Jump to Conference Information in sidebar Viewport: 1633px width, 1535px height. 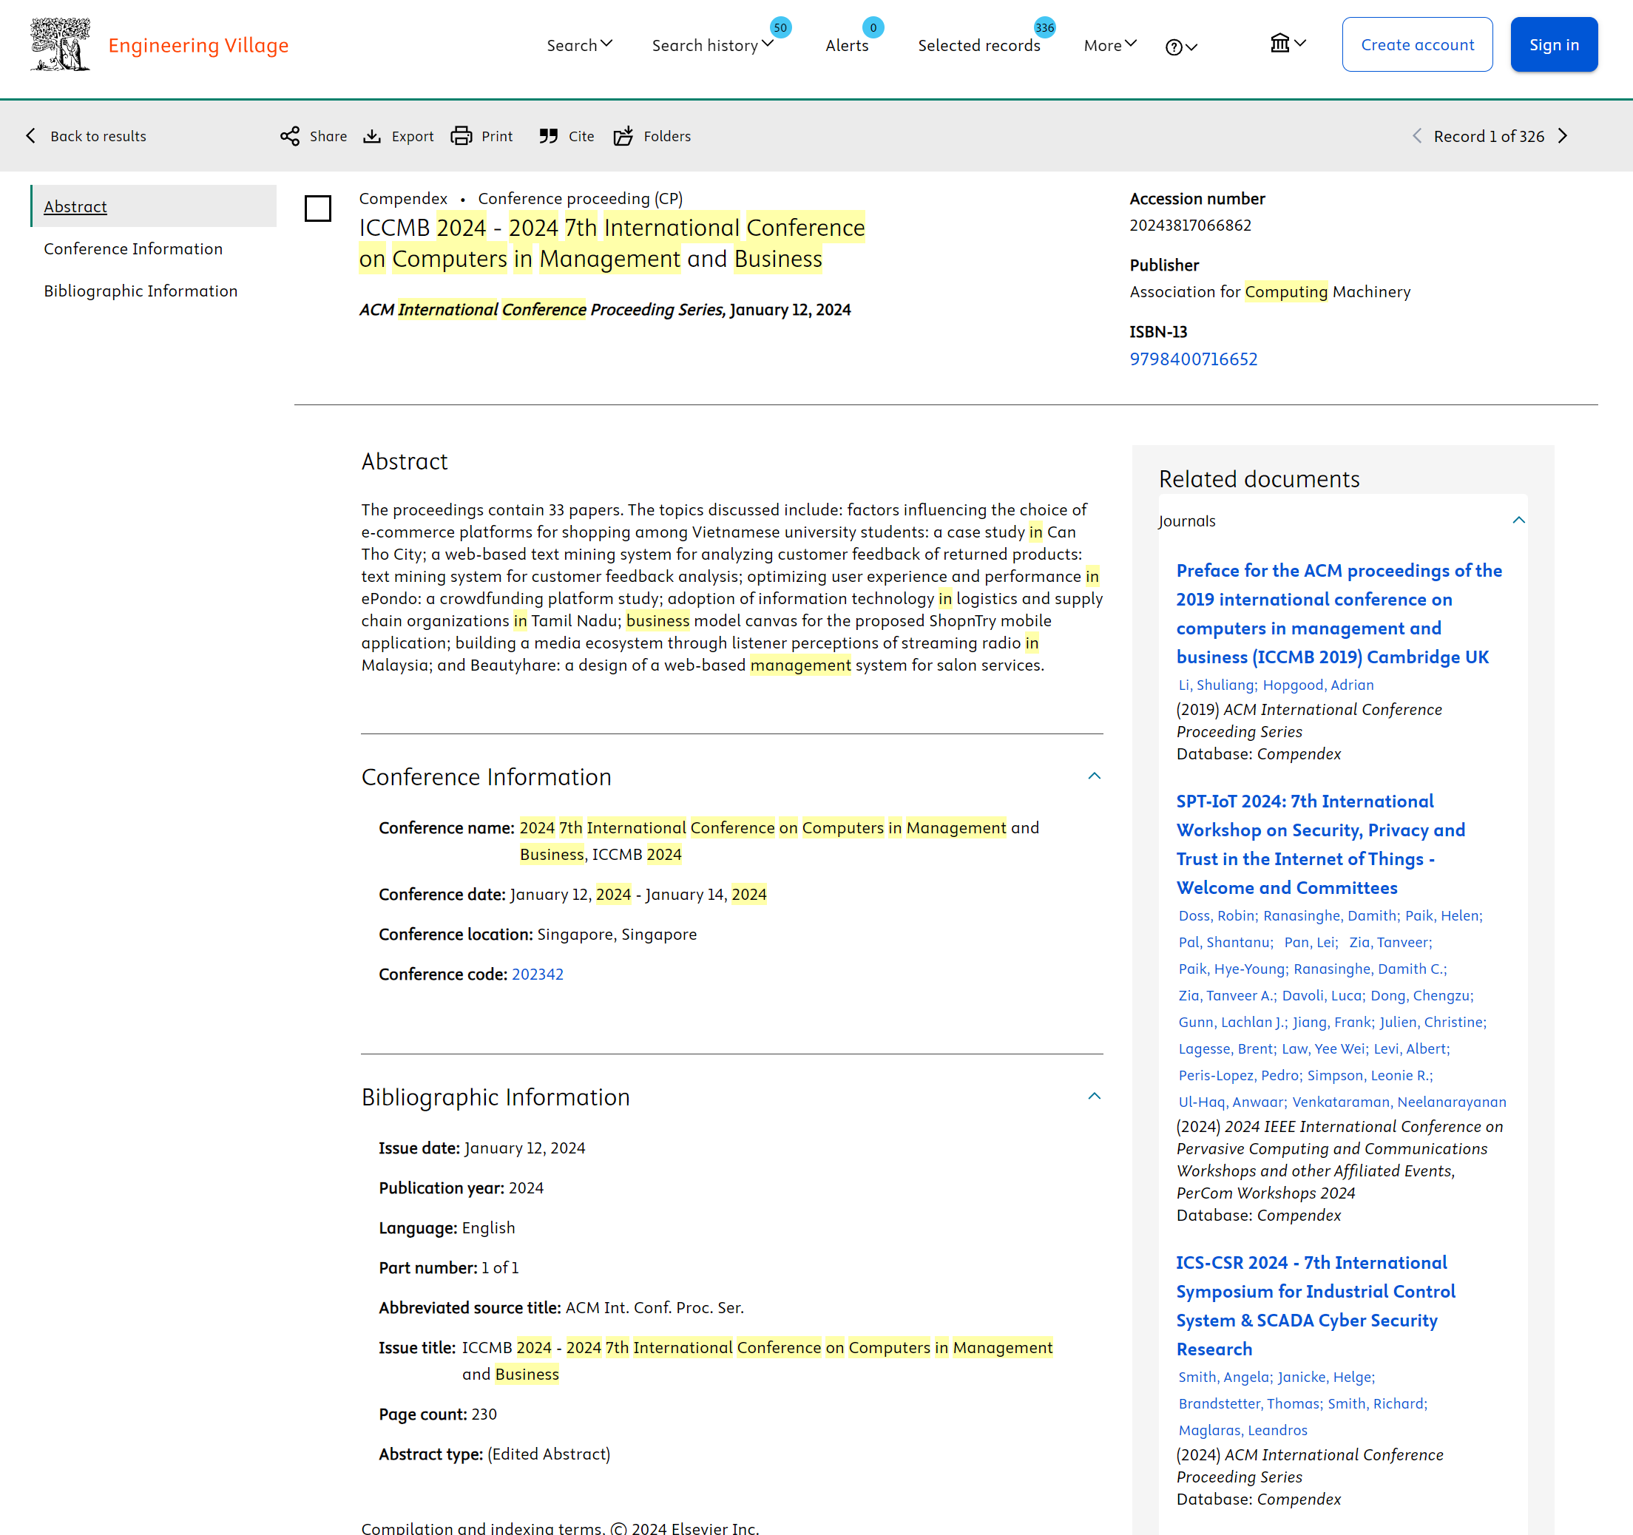pos(133,249)
